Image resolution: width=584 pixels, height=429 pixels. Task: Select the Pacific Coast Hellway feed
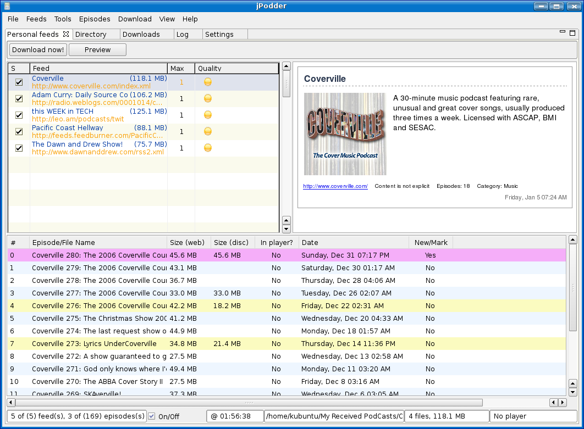click(x=144, y=131)
